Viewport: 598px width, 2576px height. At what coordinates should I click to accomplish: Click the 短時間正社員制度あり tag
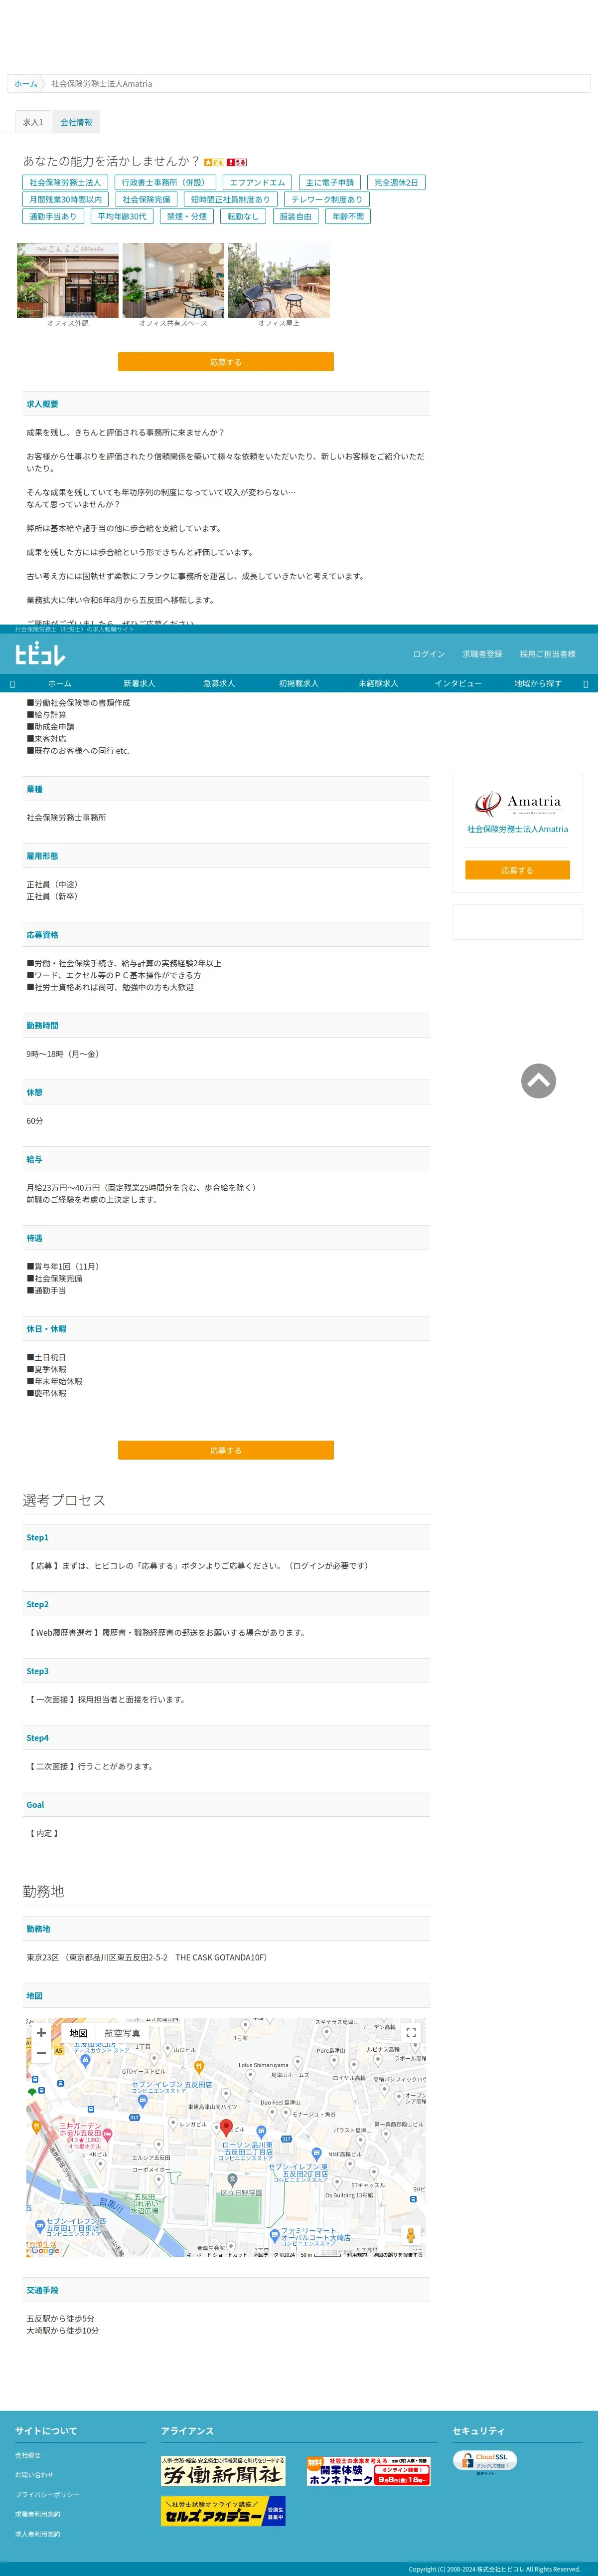231,199
